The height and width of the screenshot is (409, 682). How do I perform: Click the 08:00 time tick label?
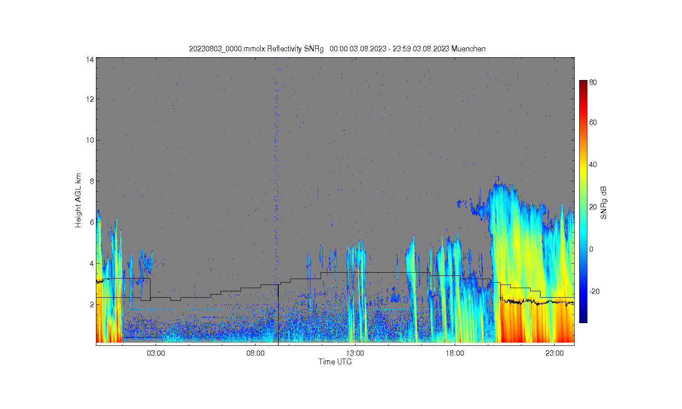coord(256,354)
